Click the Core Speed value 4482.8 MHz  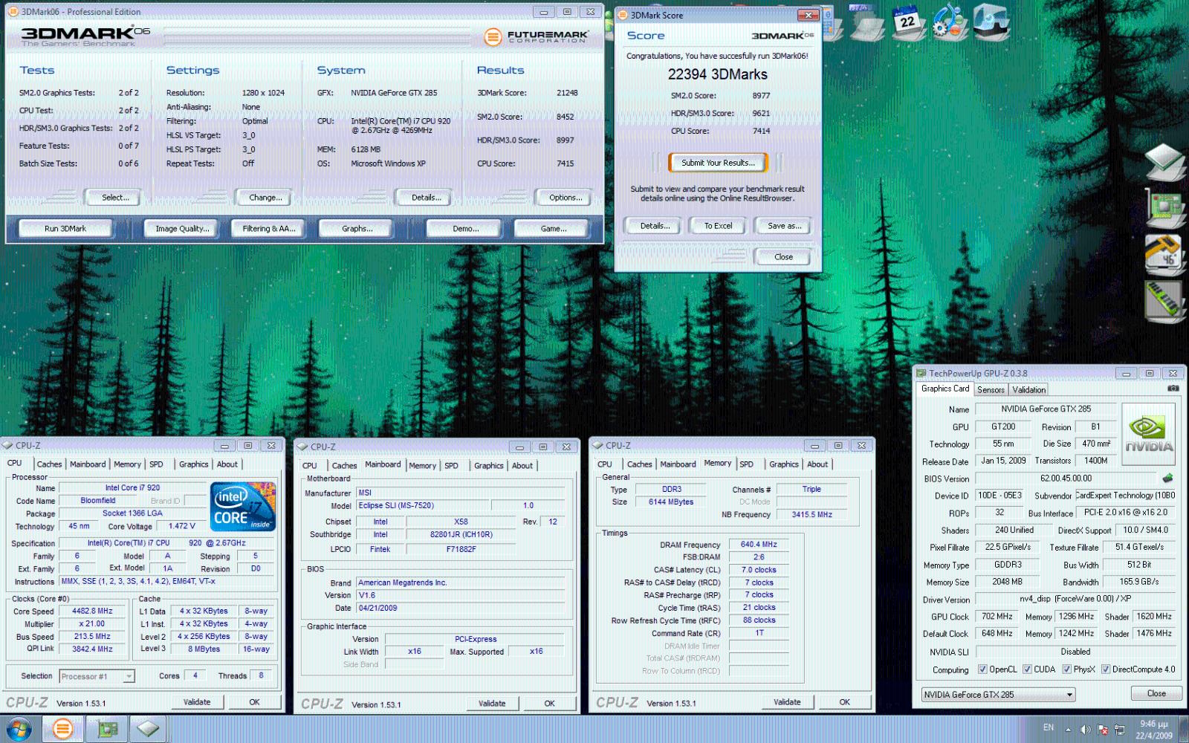(x=92, y=611)
